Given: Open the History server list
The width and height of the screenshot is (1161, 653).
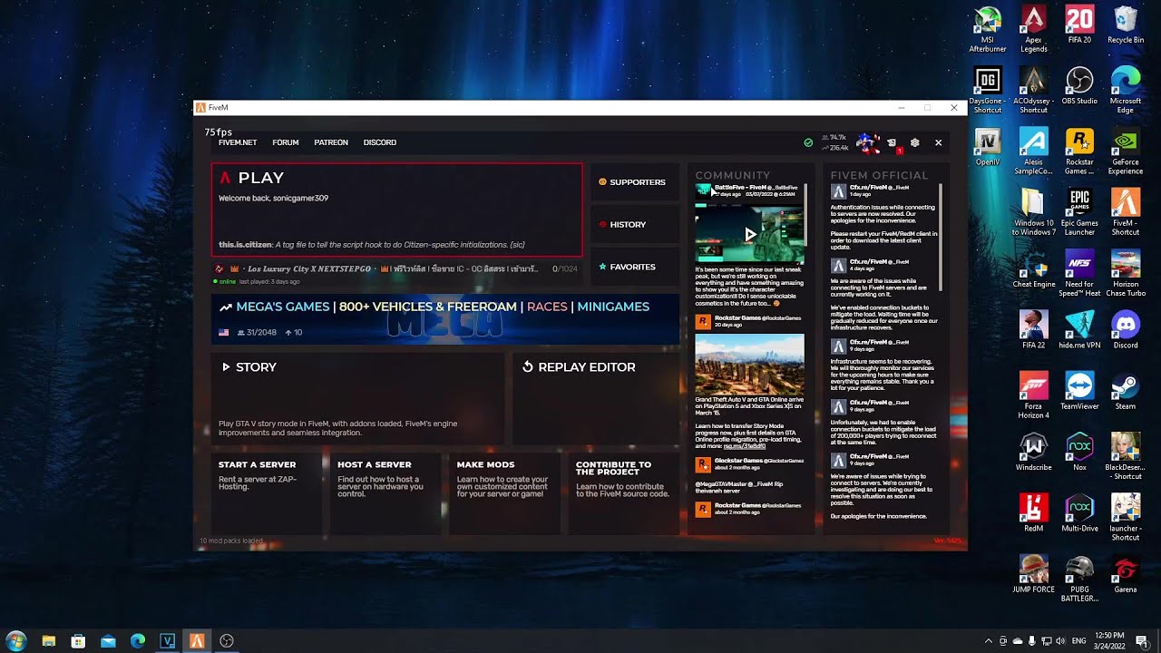Looking at the screenshot, I should tap(634, 224).
